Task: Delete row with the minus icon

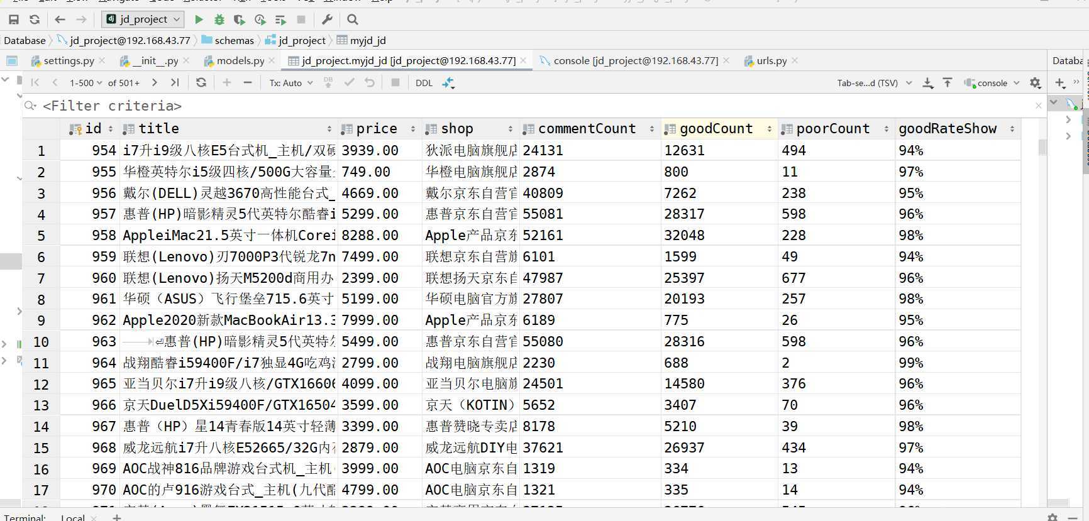Action: click(x=248, y=82)
